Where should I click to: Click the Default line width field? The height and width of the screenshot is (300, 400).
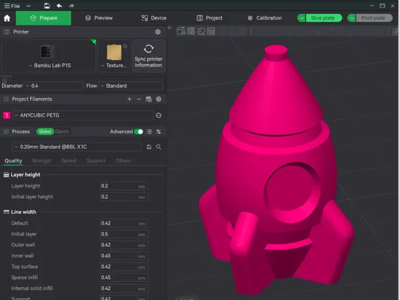(x=123, y=223)
